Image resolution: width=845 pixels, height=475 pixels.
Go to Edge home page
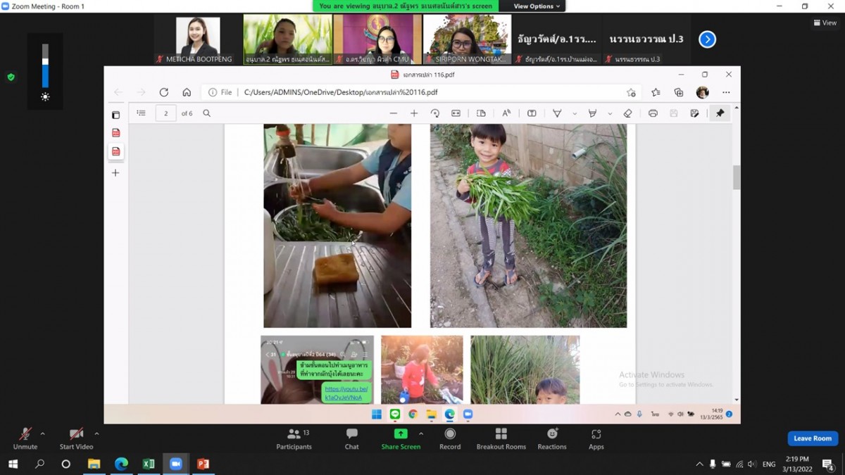(187, 92)
